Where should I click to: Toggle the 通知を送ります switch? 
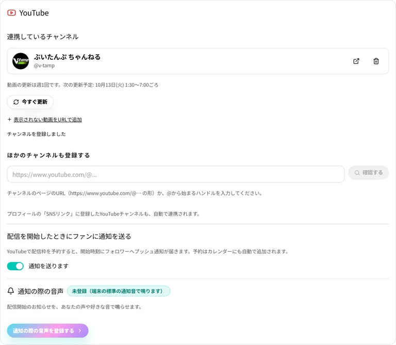pyautogui.click(x=15, y=266)
